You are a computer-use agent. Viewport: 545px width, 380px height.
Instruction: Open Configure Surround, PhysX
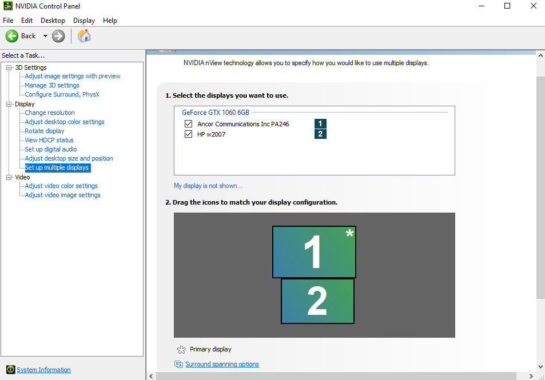click(62, 94)
